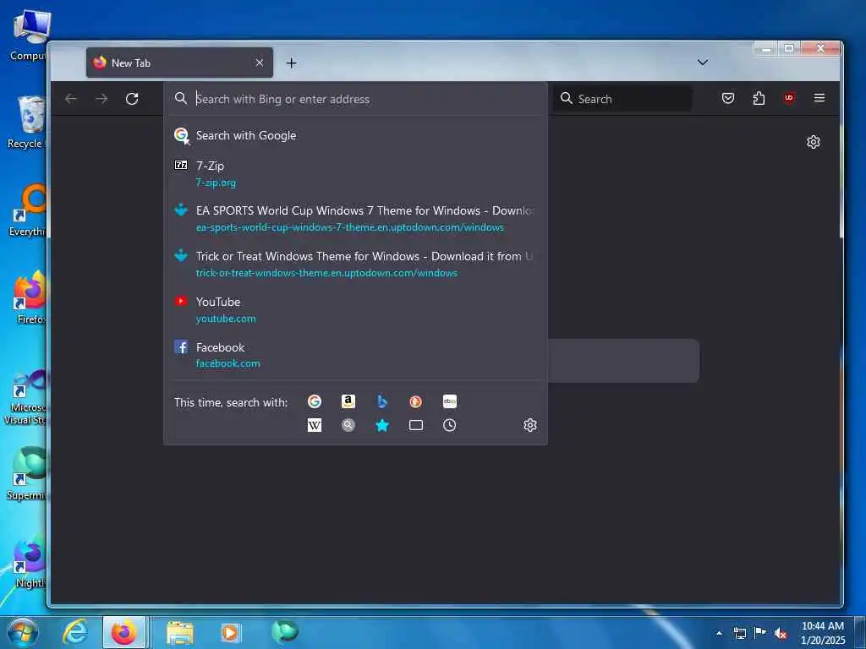Search history using the clock icon
This screenshot has height=649, width=866.
pyautogui.click(x=450, y=425)
